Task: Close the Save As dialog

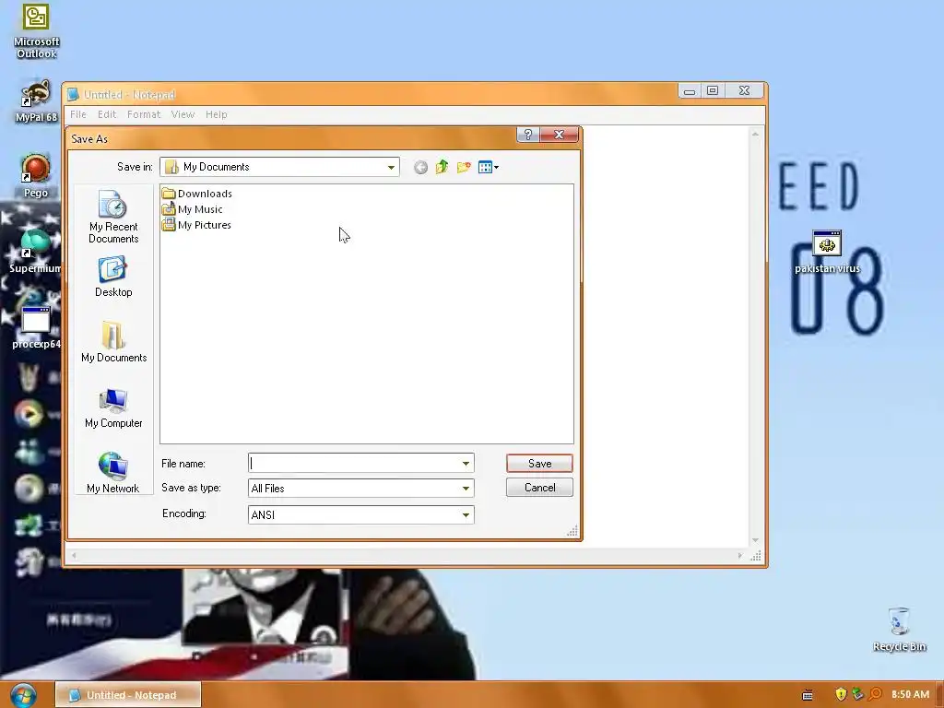Action: click(x=559, y=135)
